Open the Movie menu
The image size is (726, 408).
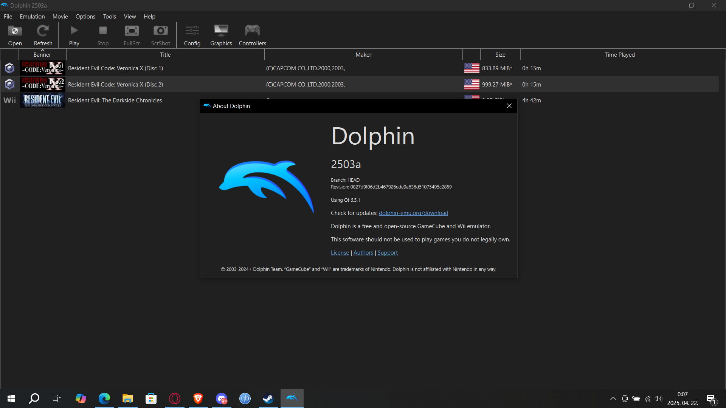(60, 17)
